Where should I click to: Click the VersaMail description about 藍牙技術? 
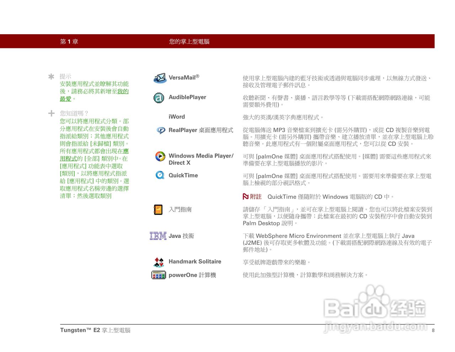click(338, 82)
